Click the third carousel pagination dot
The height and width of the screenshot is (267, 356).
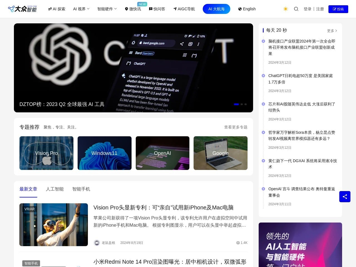click(246, 104)
